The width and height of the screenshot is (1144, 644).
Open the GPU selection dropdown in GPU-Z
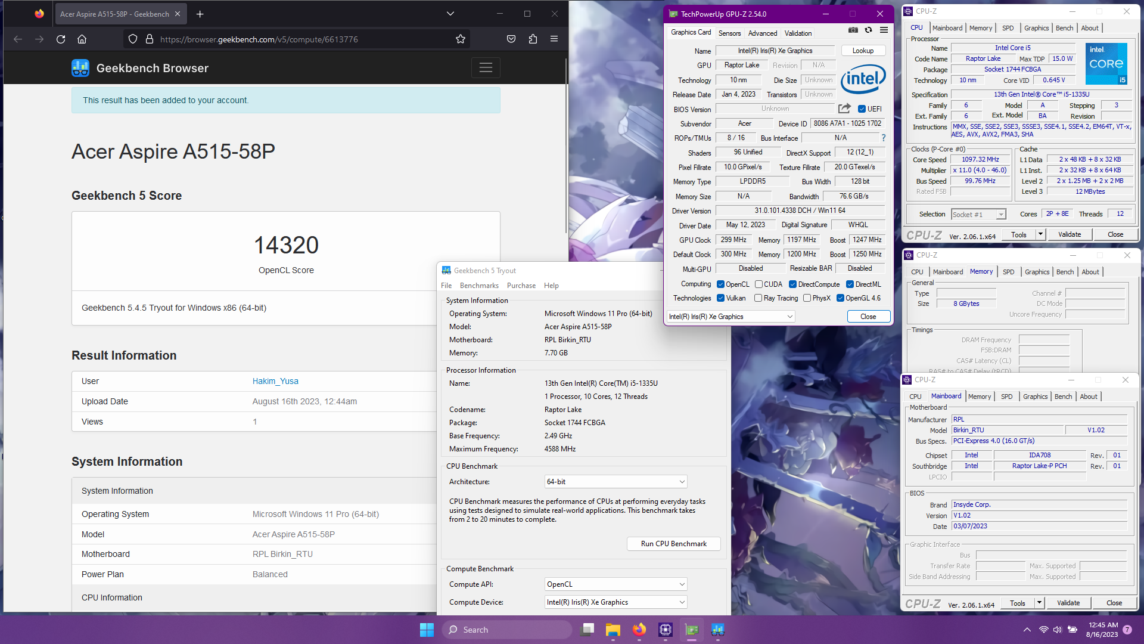point(731,317)
